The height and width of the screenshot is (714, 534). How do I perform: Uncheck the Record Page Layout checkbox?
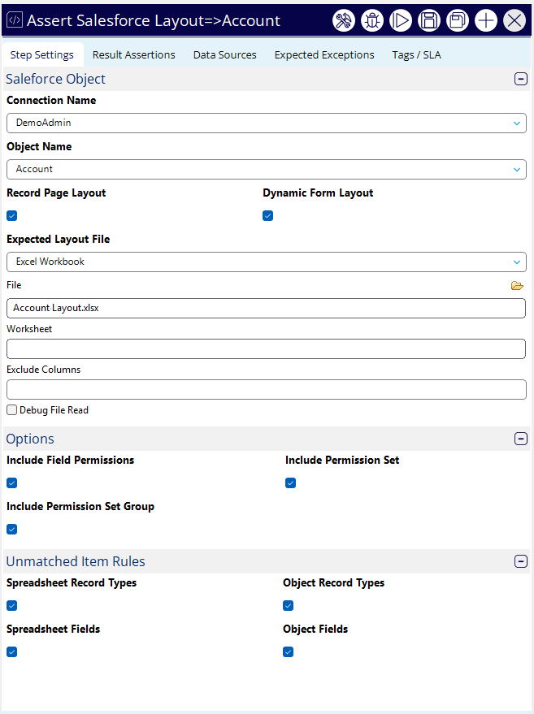pos(12,216)
